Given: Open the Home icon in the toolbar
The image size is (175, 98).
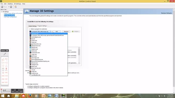Looking at the screenshot, I should (x=16, y=7).
